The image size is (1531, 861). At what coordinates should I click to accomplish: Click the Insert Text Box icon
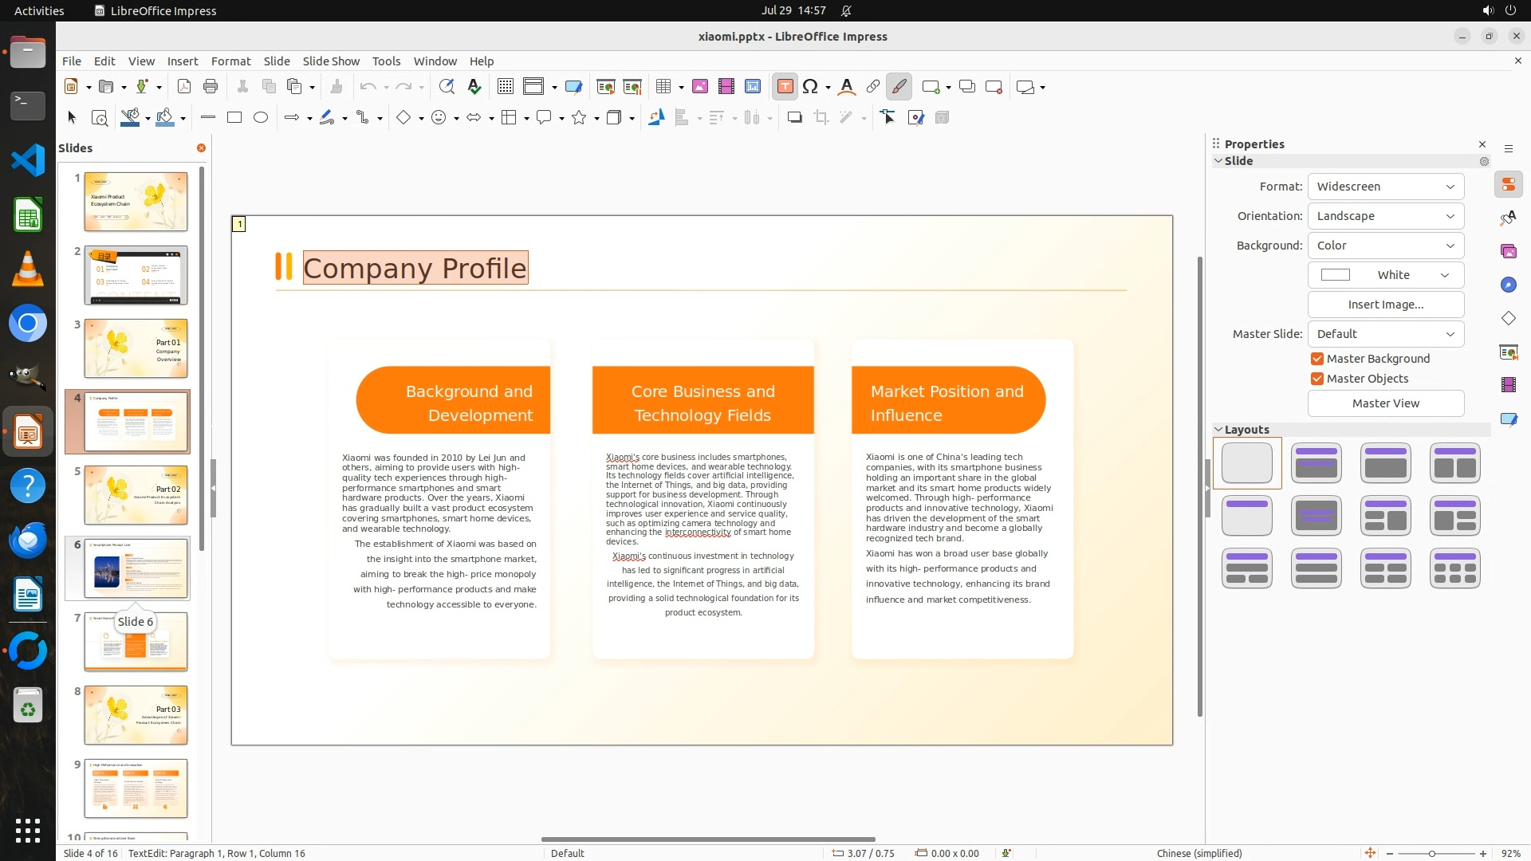pyautogui.click(x=785, y=87)
